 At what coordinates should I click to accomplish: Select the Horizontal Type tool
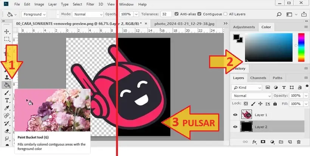pos(7,100)
